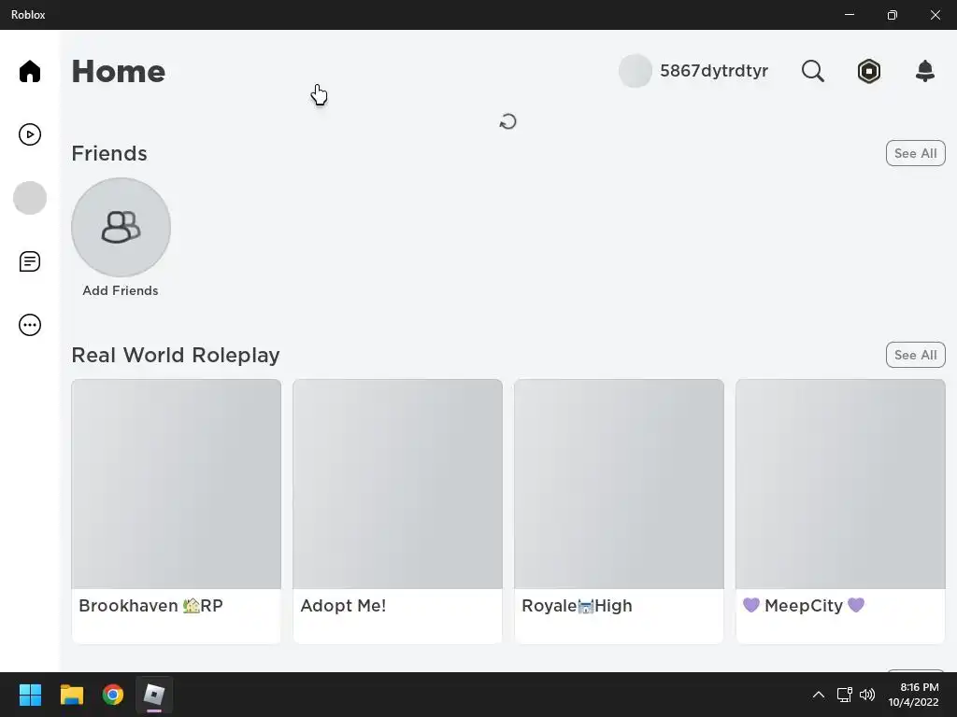Click See All for Real World Roleplay
This screenshot has width=957, height=717.
pos(915,355)
